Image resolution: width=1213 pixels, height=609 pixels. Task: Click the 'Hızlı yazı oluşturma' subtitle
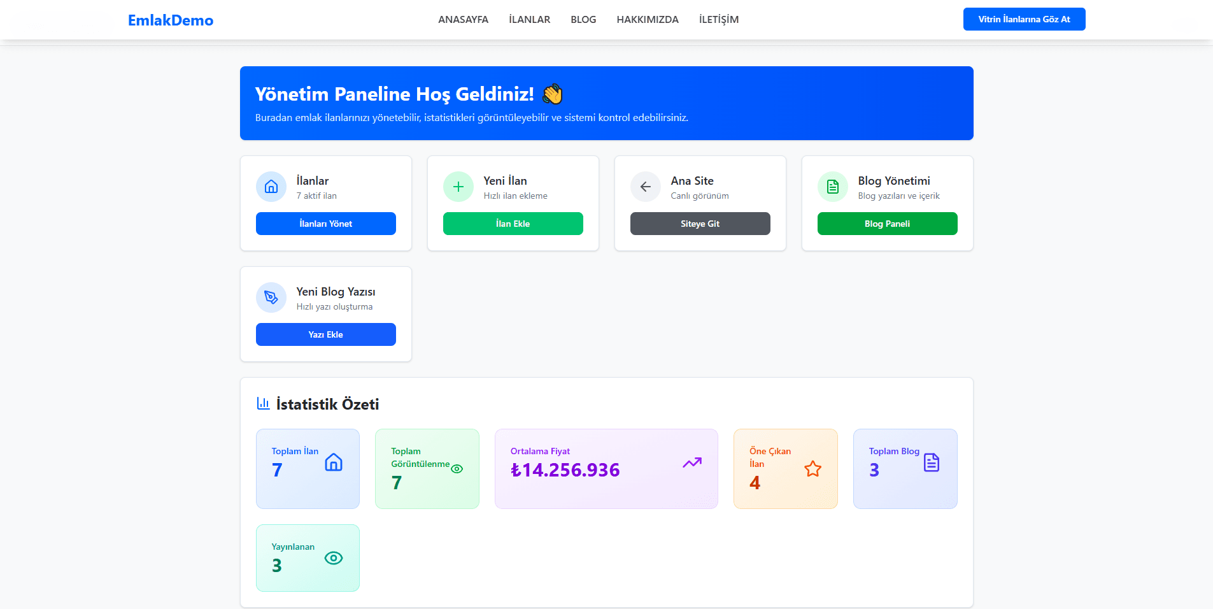pos(334,306)
